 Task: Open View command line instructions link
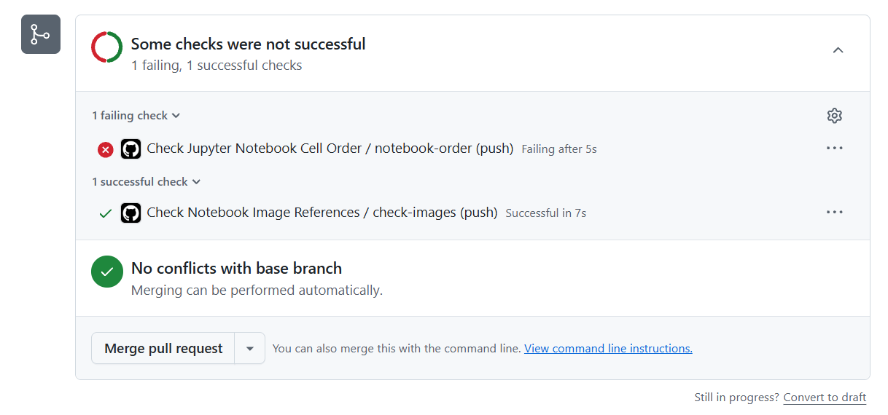[x=608, y=349]
